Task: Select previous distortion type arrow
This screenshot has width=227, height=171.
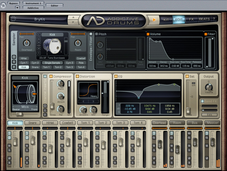Action: (x=83, y=101)
